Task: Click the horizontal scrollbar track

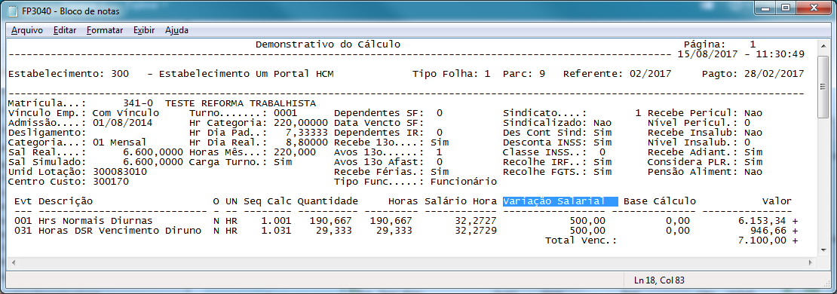Action: click(412, 263)
